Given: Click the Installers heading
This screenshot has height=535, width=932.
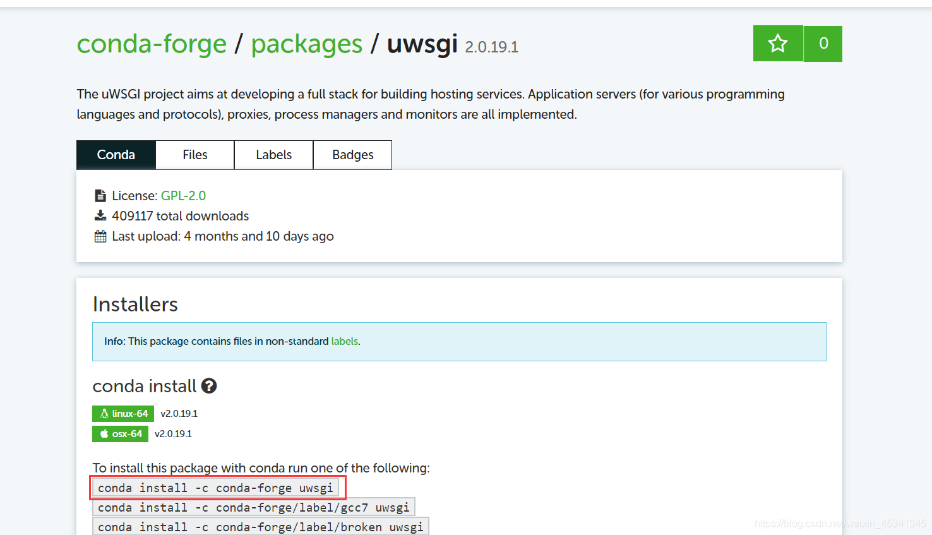Looking at the screenshot, I should point(135,304).
